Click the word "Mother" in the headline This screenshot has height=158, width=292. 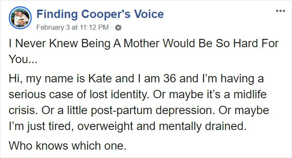pyautogui.click(x=141, y=43)
